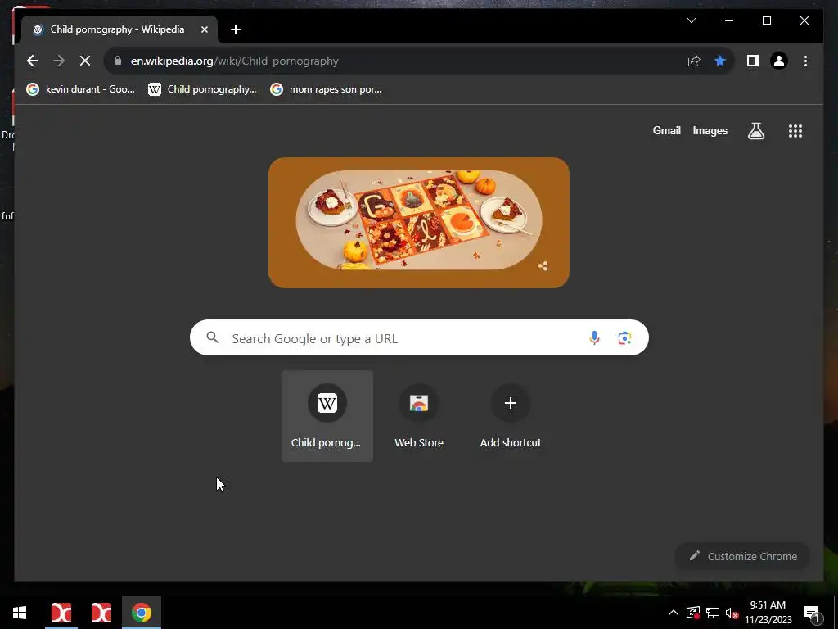Open the kevin durant bookmark
Screen dimensions: 838x629
(x=81, y=89)
